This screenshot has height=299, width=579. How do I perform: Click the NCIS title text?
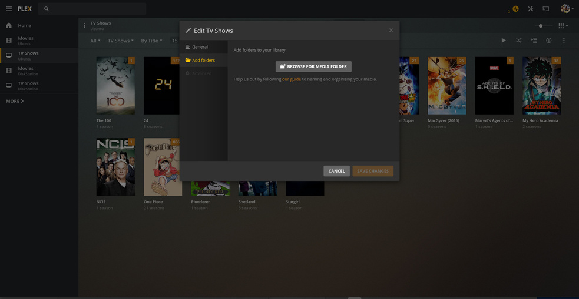101,202
